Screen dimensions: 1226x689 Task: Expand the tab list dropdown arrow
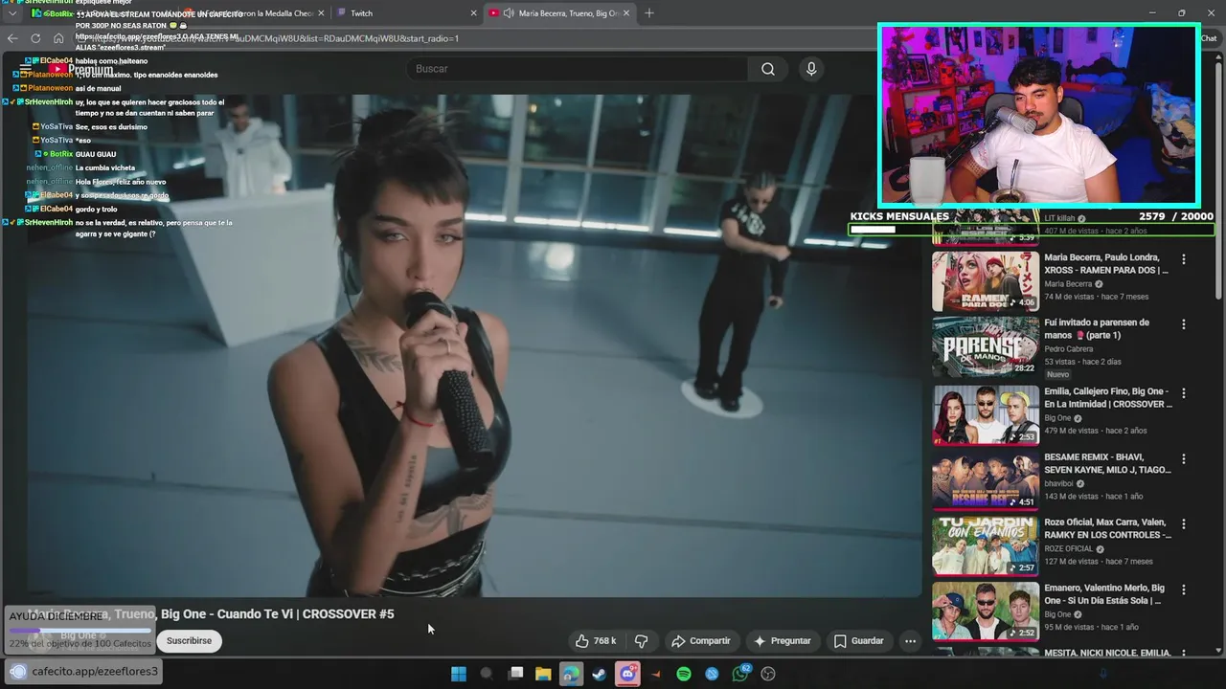(12, 13)
